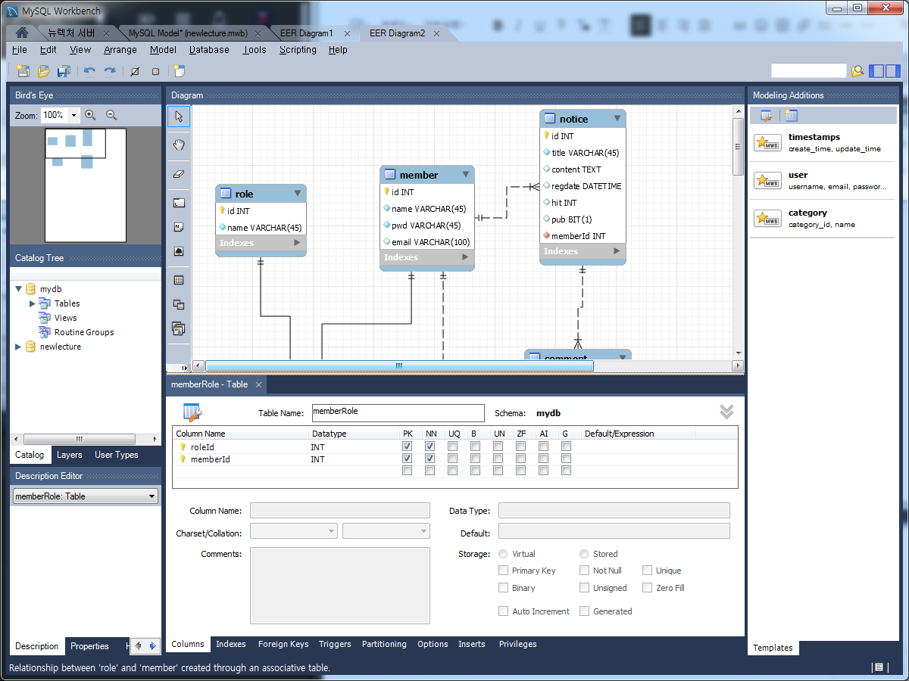Click the category template item
Image resolution: width=909 pixels, height=681 pixels.
[x=823, y=219]
